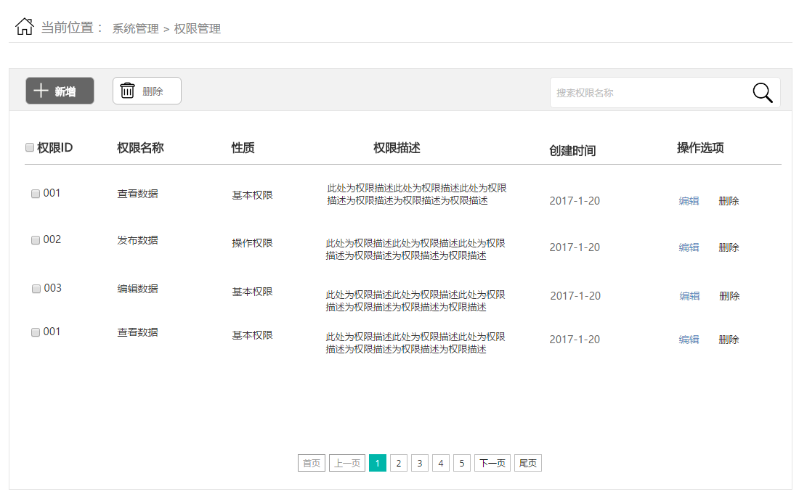
Task: Select page 1 in pagination
Action: coord(378,463)
